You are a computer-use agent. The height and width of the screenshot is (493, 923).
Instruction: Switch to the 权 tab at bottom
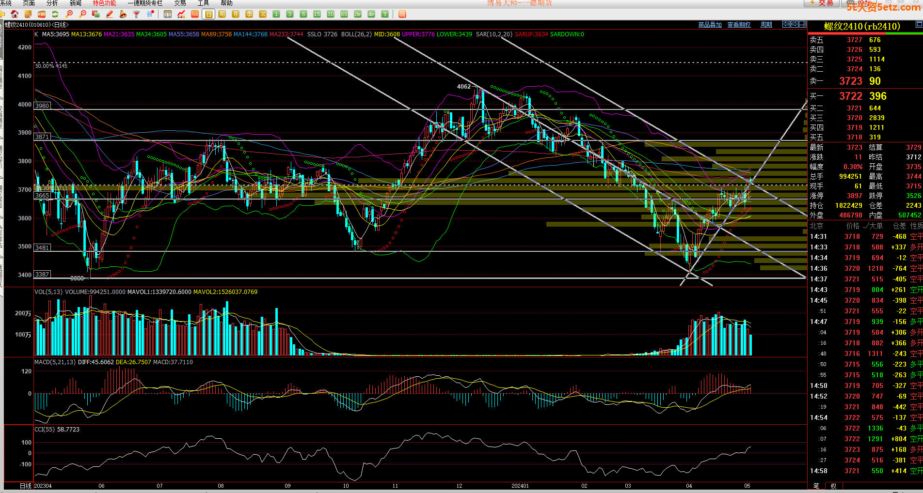click(x=833, y=486)
